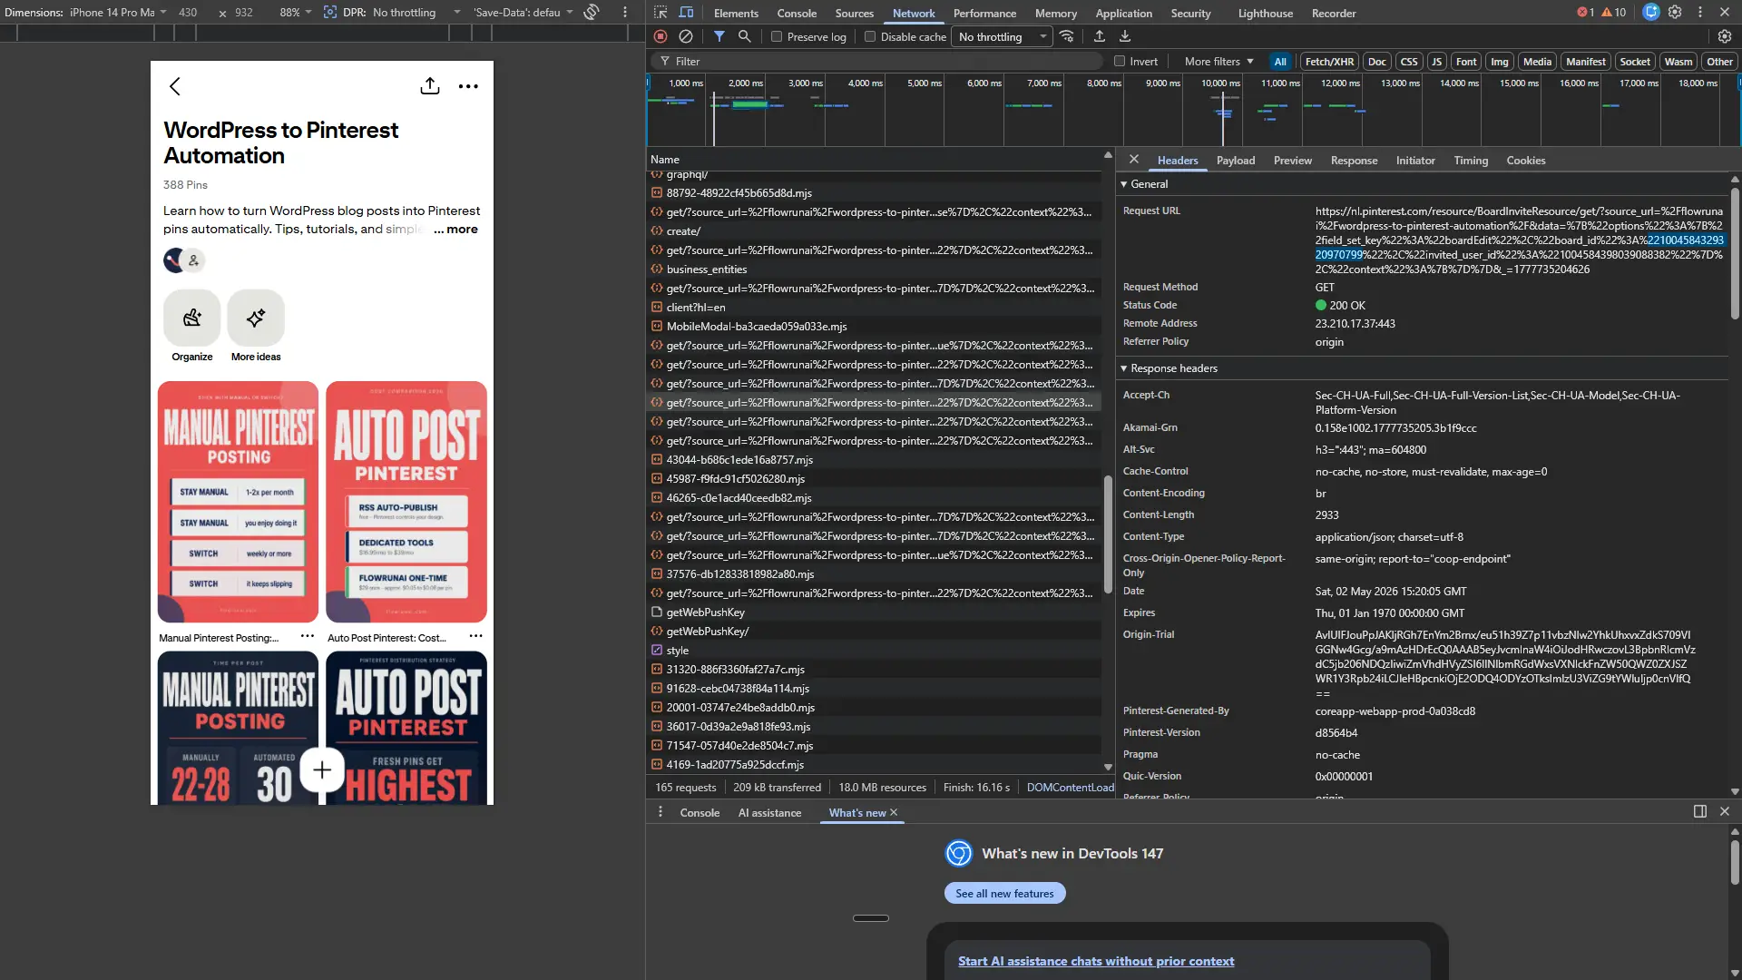Open the Timing tab
This screenshot has height=980, width=1742.
click(1471, 161)
